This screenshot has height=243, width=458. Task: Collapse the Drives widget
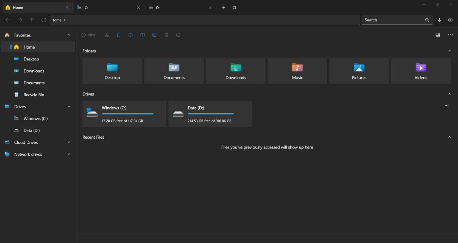[449, 94]
